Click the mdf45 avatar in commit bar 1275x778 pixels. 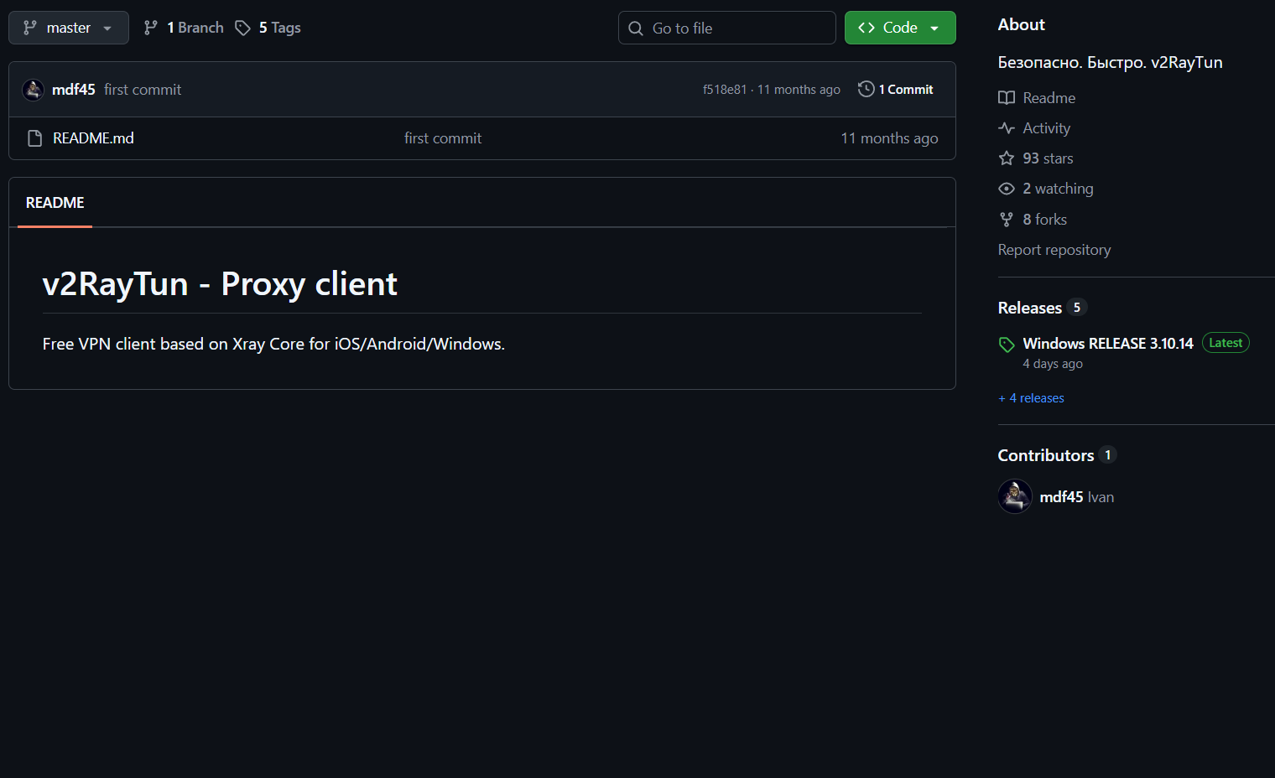coord(34,90)
